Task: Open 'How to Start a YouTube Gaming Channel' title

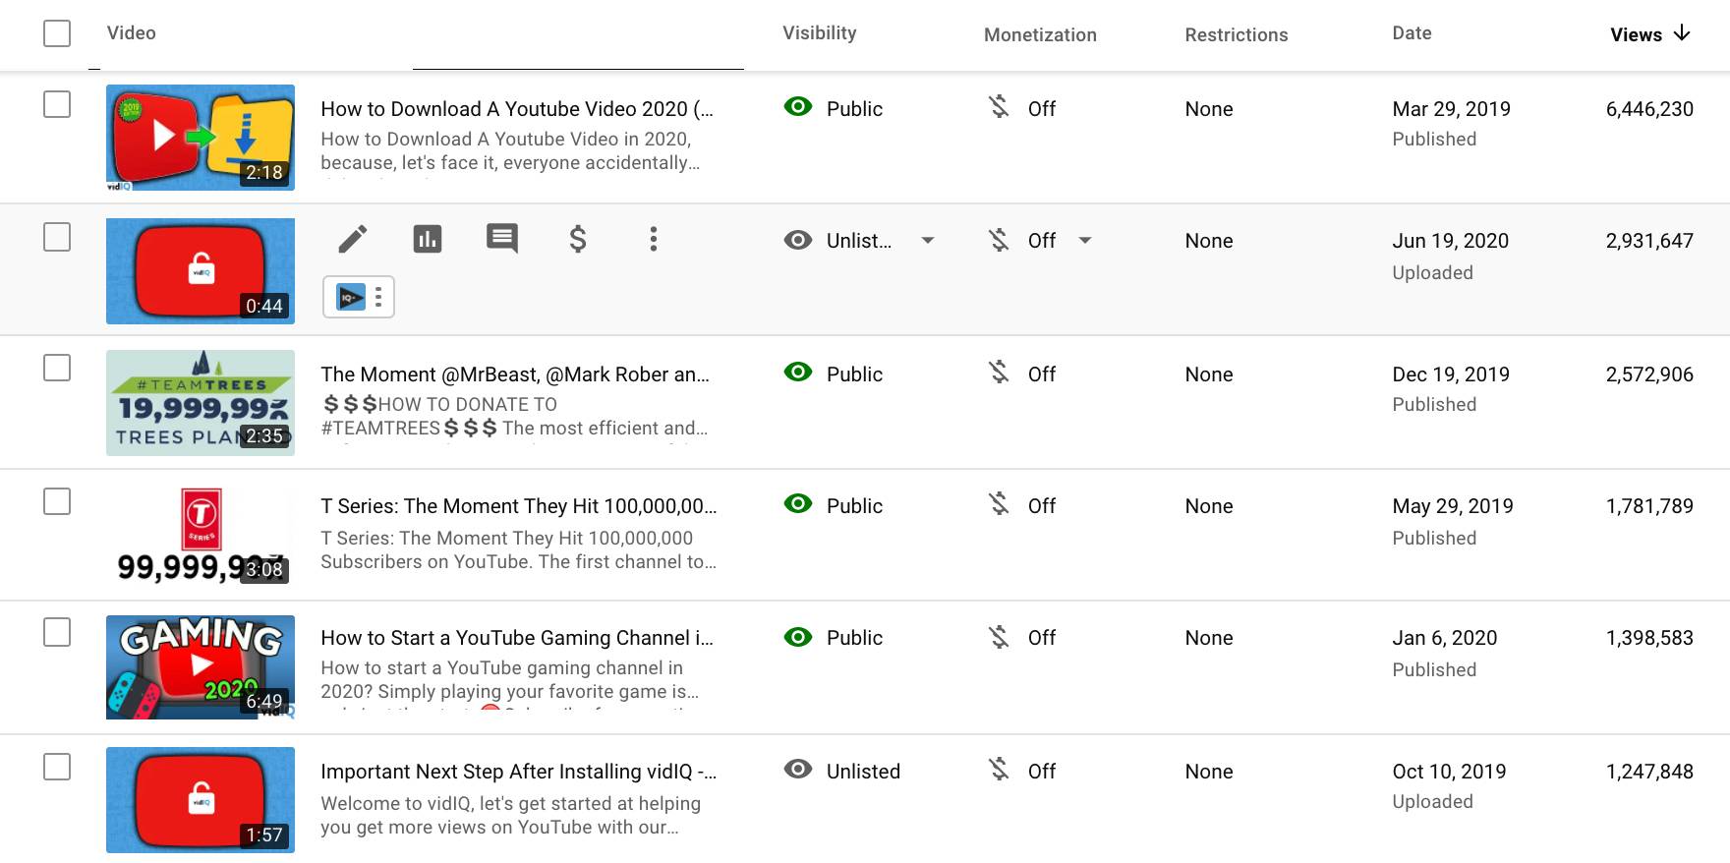Action: [517, 638]
